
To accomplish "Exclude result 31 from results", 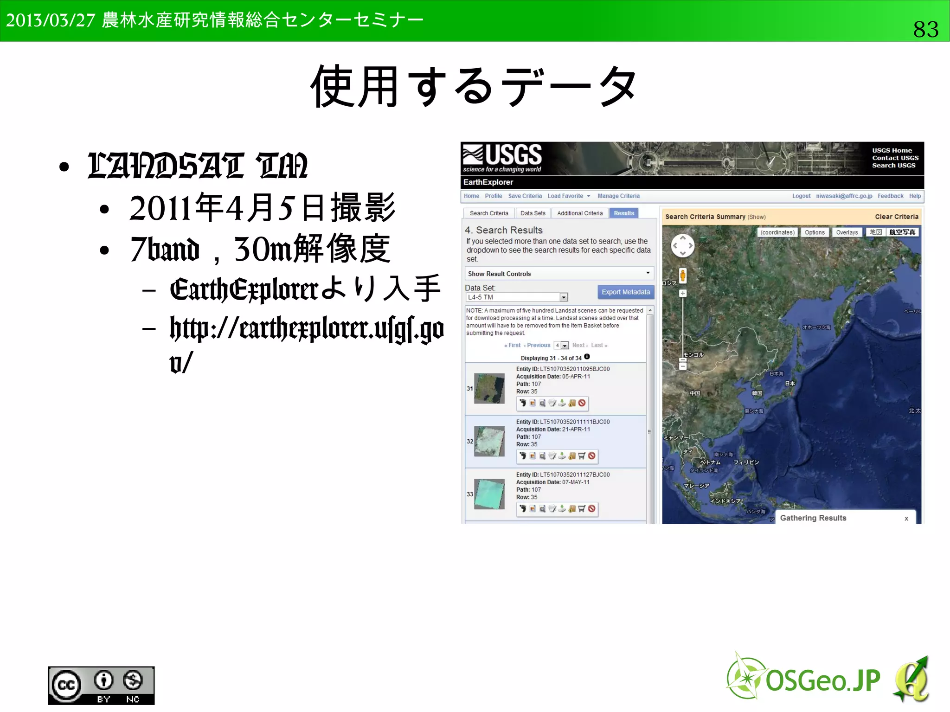I will click(x=582, y=403).
